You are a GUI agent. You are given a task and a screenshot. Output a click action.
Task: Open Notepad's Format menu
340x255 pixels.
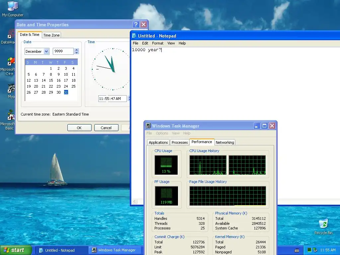158,43
